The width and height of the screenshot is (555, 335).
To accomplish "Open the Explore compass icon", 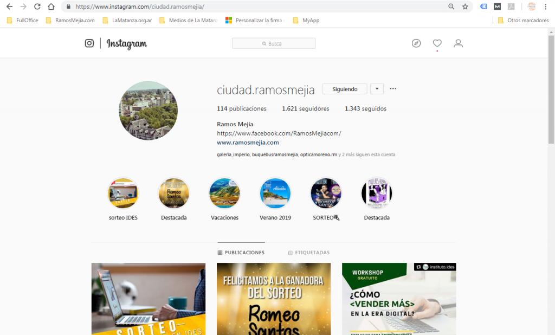I will [x=416, y=43].
